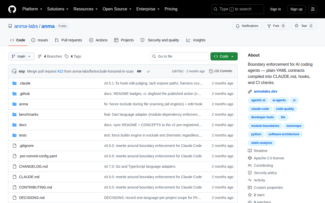
Task: Switch to the Pull requests tab
Action: [68, 40]
